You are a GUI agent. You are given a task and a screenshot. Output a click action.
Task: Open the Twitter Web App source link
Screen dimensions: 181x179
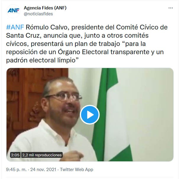coord(77,170)
